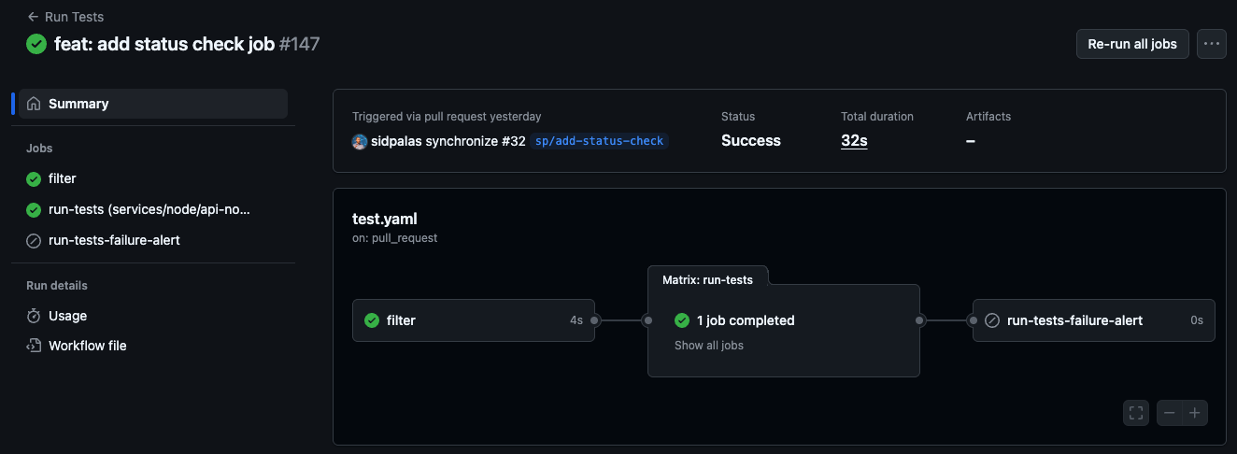Click the Workflow file code icon

(34, 346)
